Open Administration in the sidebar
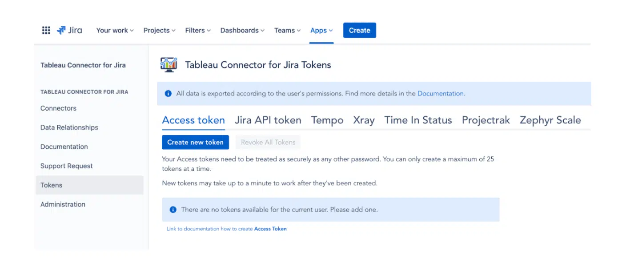The image size is (634, 277). pyautogui.click(x=89, y=204)
